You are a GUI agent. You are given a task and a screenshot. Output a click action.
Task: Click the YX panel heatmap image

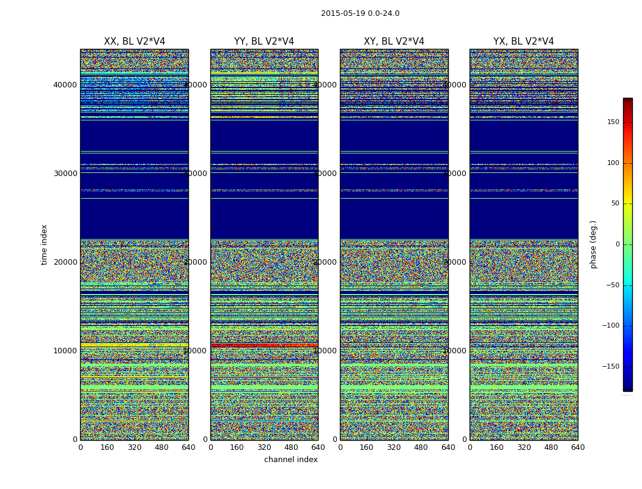click(523, 244)
